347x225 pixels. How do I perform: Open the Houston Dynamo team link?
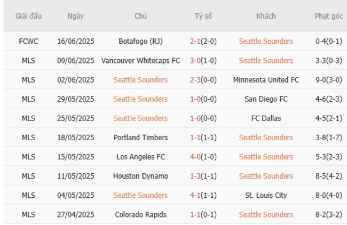(140, 176)
